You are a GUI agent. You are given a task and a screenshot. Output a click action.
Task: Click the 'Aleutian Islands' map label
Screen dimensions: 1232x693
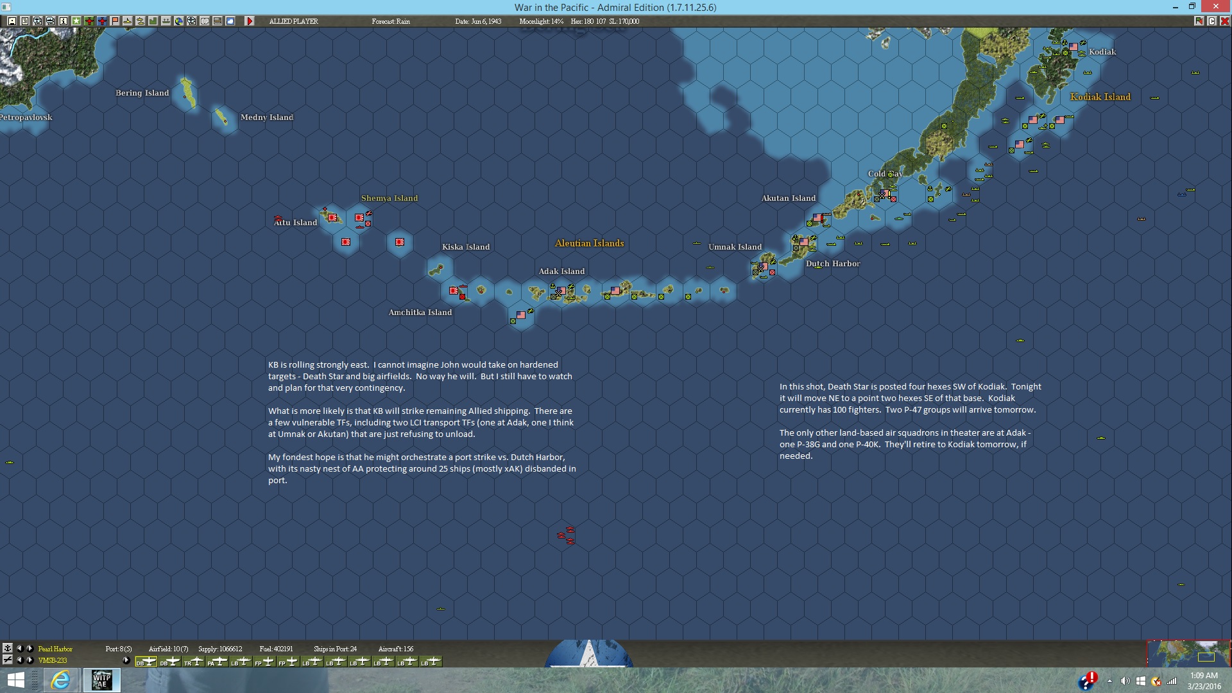(589, 243)
